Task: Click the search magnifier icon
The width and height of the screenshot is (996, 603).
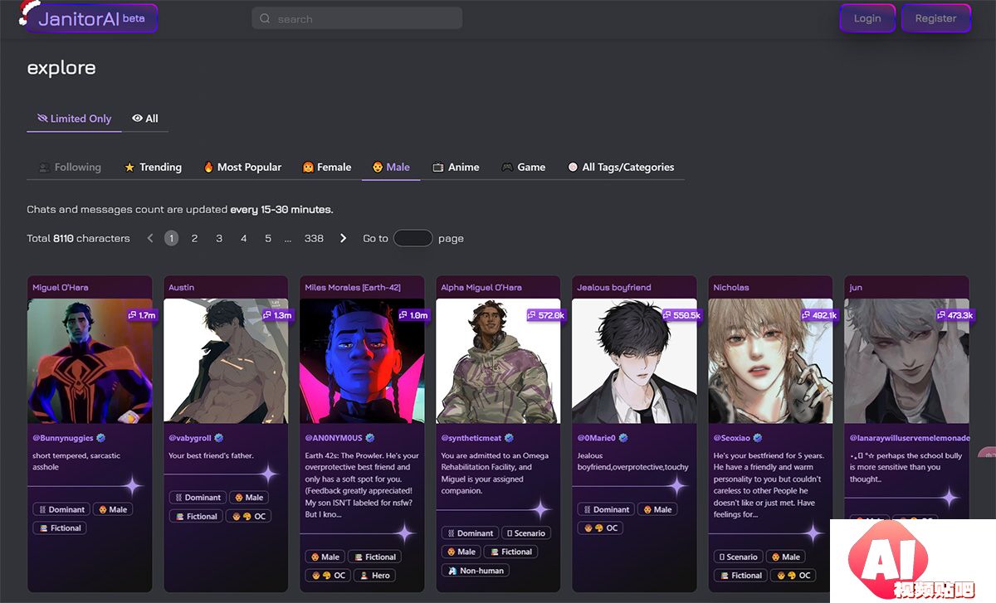Action: point(265,18)
